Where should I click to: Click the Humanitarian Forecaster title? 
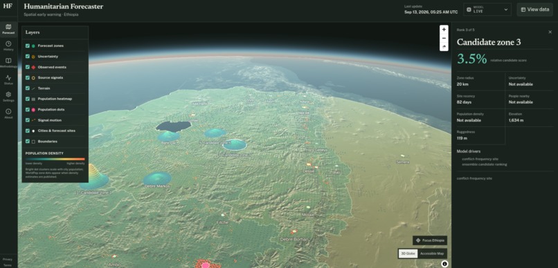[63, 6]
